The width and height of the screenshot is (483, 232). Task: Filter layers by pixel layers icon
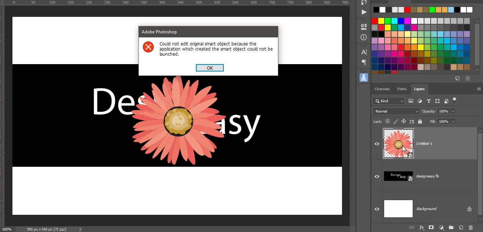tap(411, 101)
